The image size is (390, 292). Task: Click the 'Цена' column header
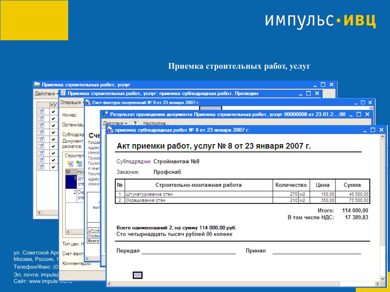[323, 185]
